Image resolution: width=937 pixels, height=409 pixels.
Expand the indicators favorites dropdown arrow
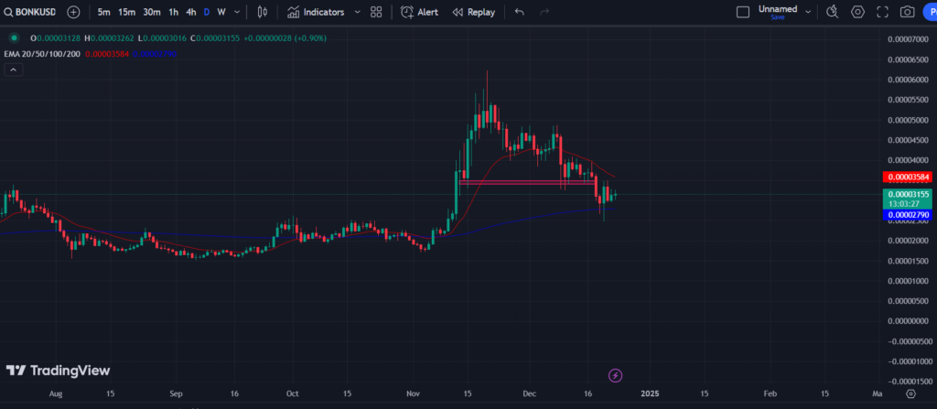point(358,12)
